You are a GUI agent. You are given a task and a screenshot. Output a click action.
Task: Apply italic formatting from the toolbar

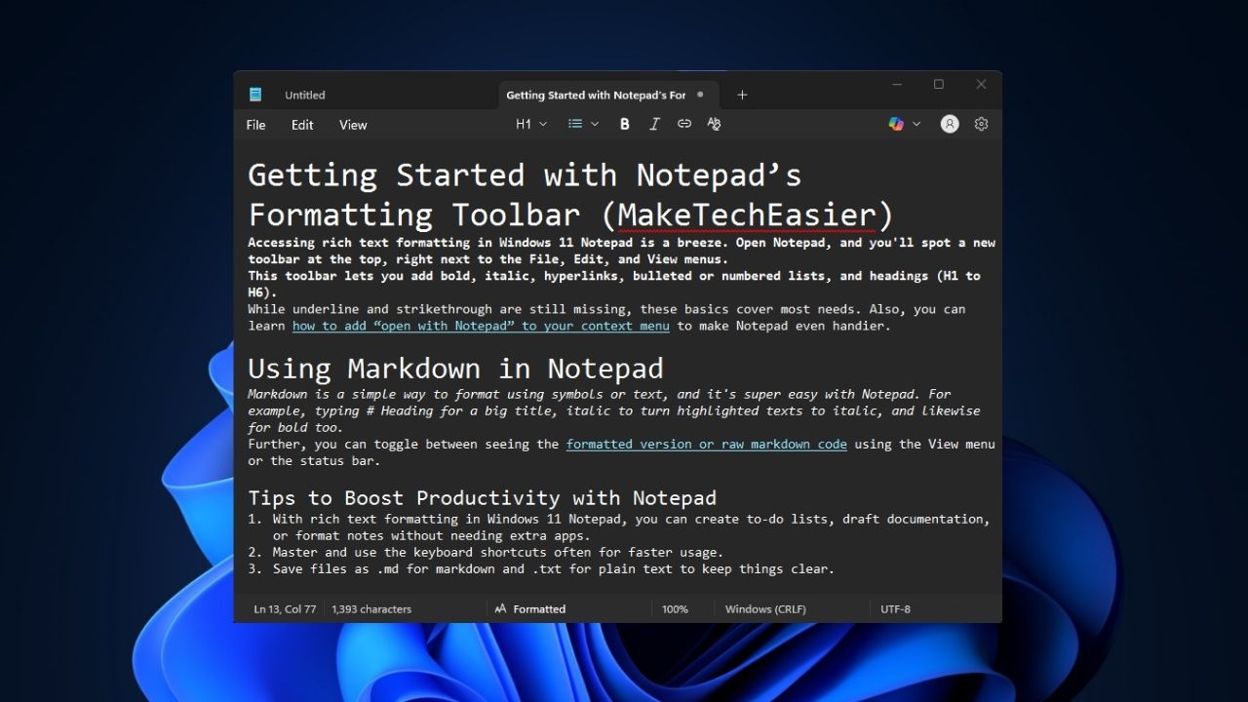pyautogui.click(x=654, y=124)
